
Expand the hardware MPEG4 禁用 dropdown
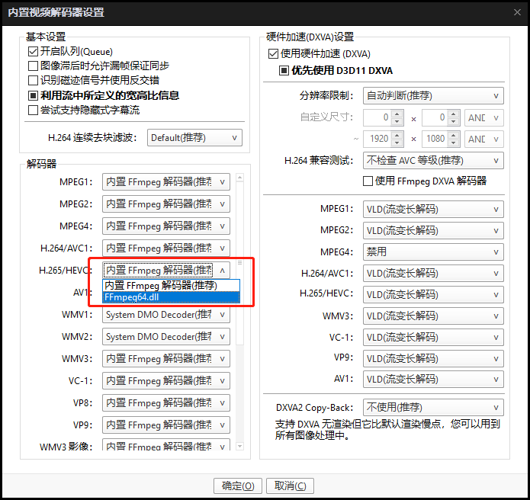coord(432,252)
